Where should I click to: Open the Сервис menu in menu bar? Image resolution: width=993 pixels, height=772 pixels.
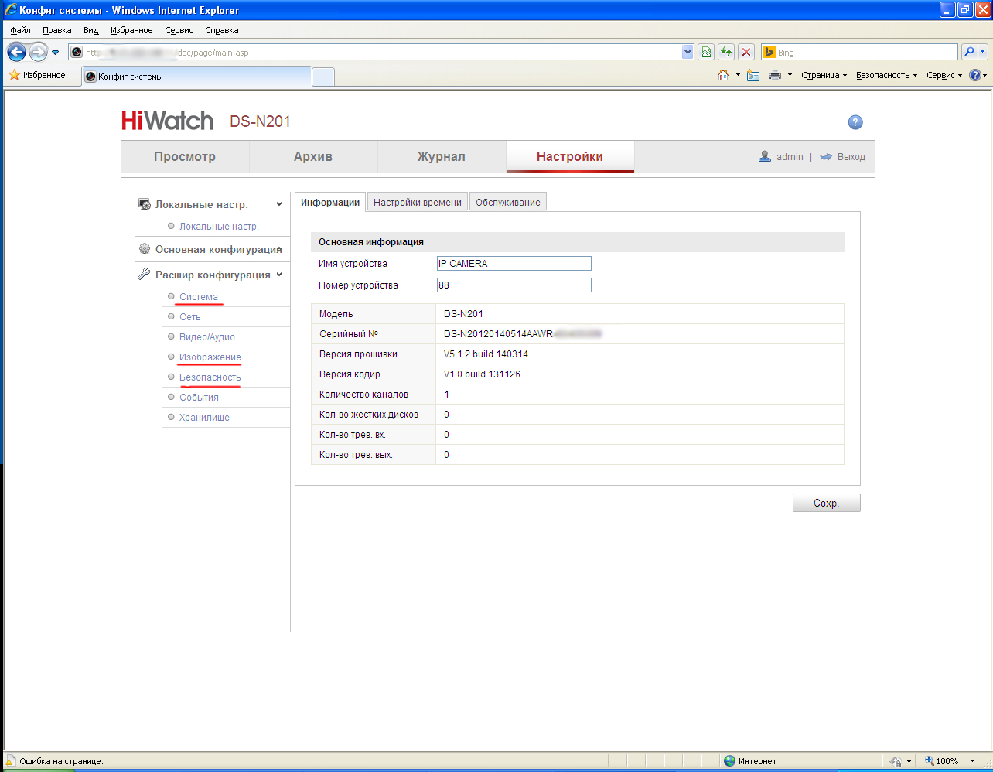click(179, 30)
